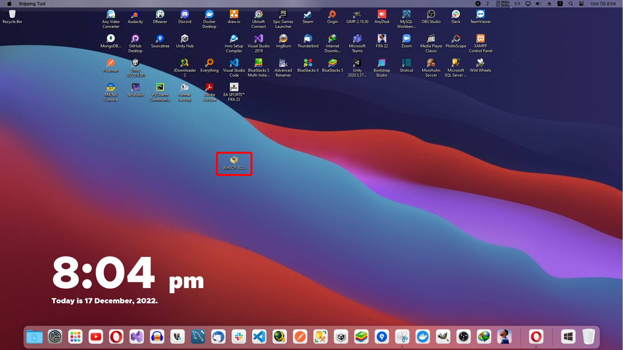Open the Shotcut desktop shortcut
Viewport: 623px width, 350px height.
[407, 65]
